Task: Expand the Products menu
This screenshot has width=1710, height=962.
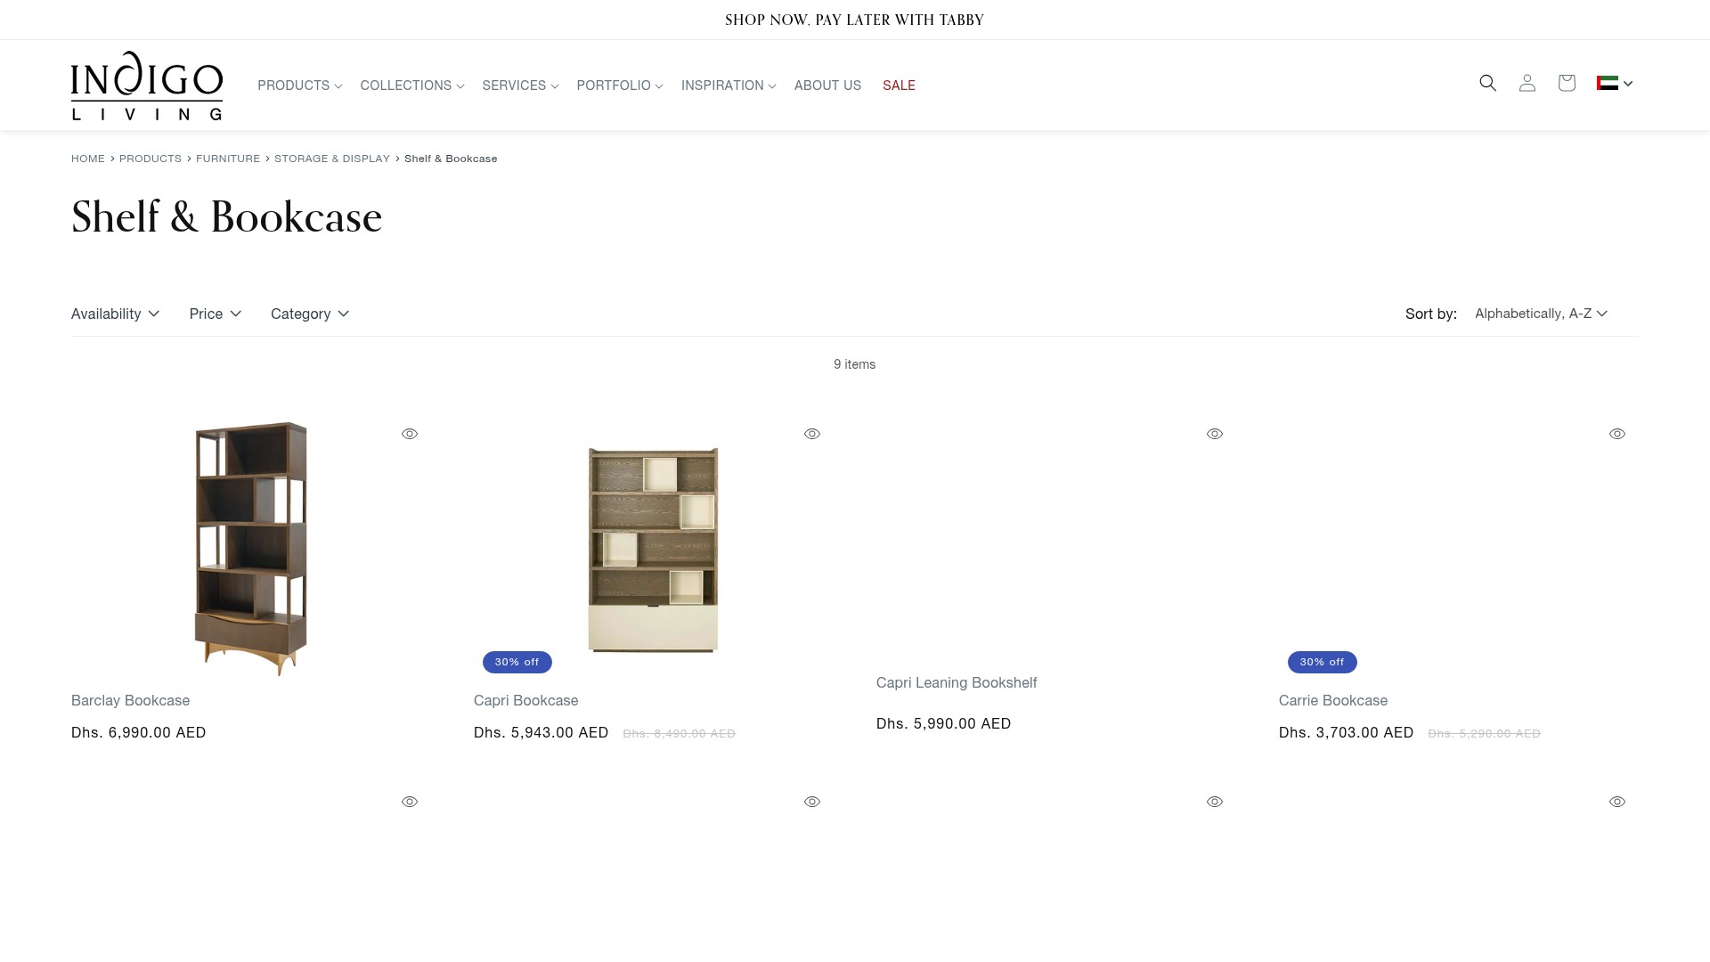Action: 300,86
